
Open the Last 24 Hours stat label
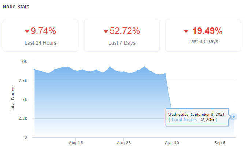(x=41, y=43)
